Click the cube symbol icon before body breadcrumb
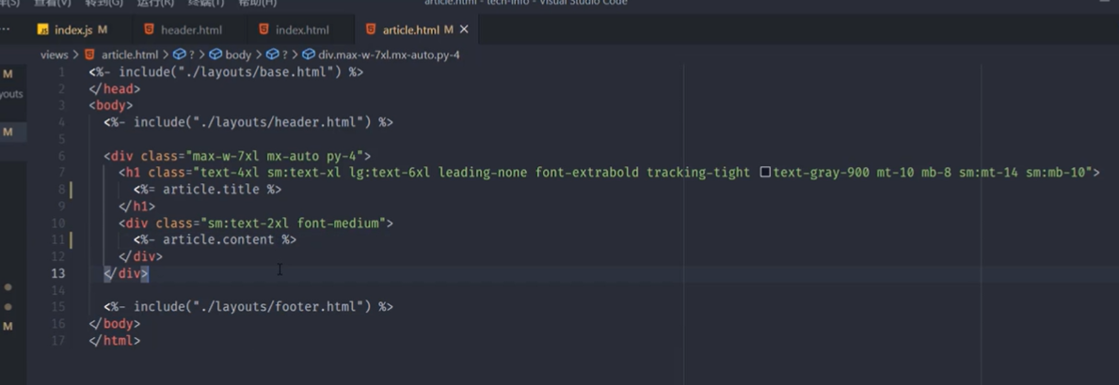Screen dimensions: 1119x385 point(215,54)
